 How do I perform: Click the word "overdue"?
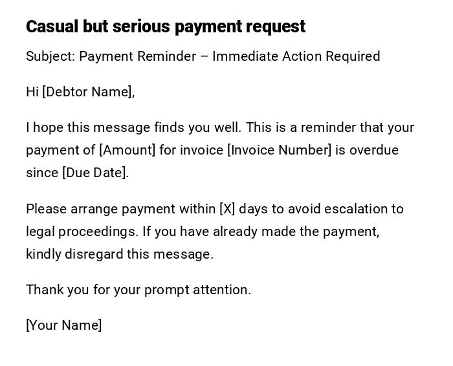[x=374, y=150]
